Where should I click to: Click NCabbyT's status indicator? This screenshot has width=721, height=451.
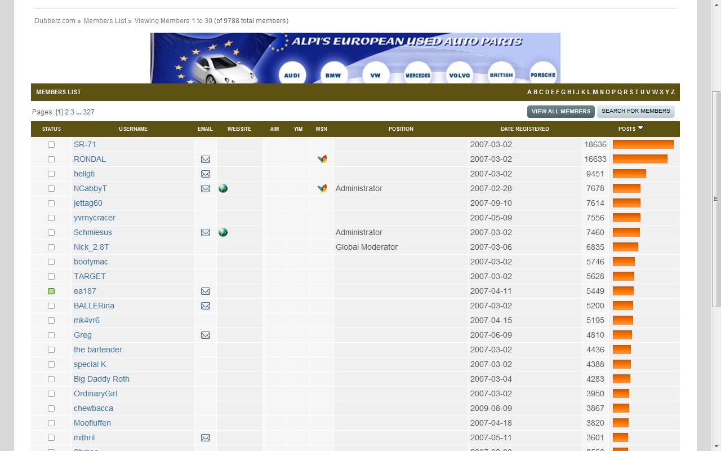tap(51, 189)
